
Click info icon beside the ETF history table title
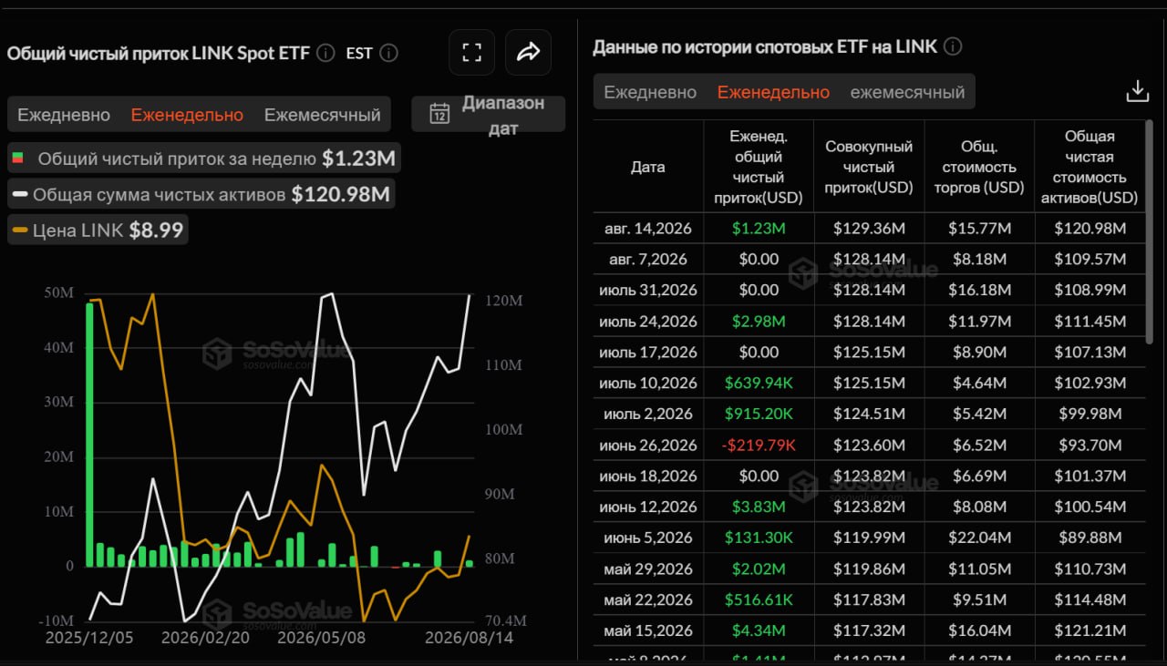coord(954,46)
